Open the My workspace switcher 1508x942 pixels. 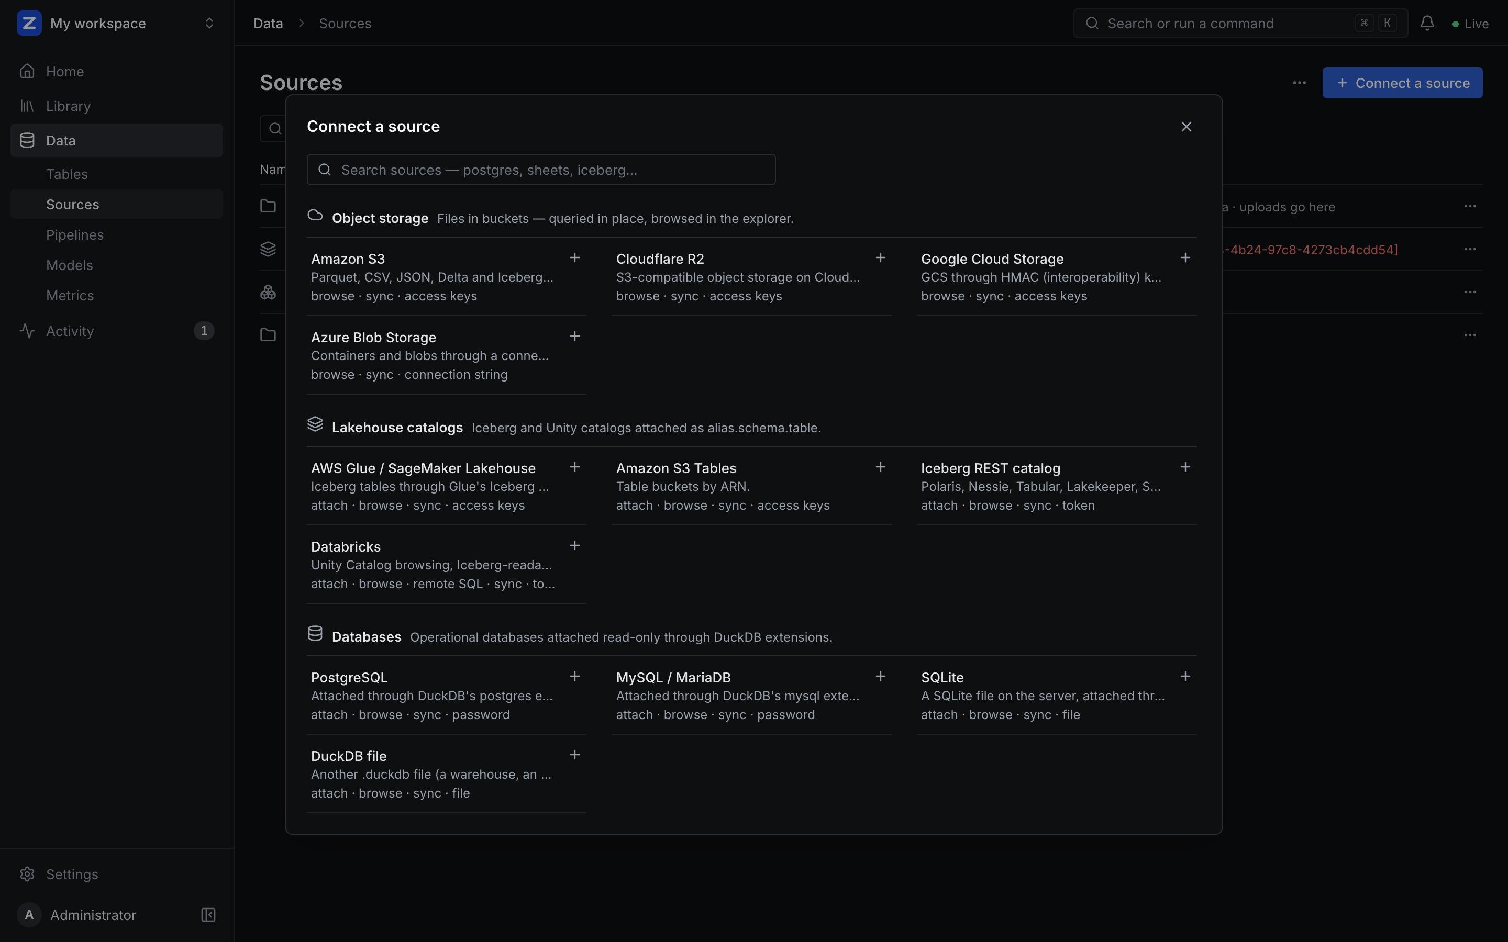click(117, 23)
